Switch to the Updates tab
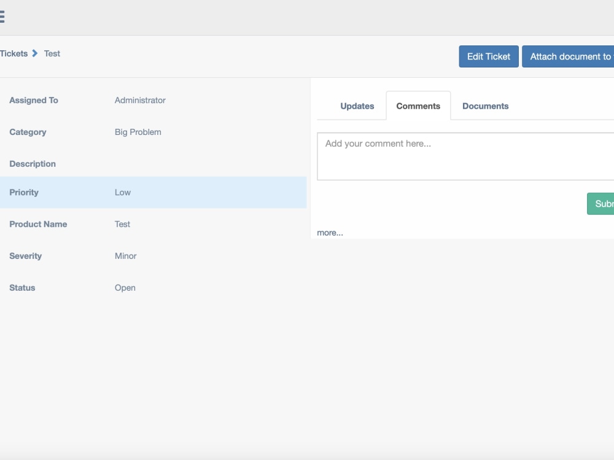 pos(357,105)
